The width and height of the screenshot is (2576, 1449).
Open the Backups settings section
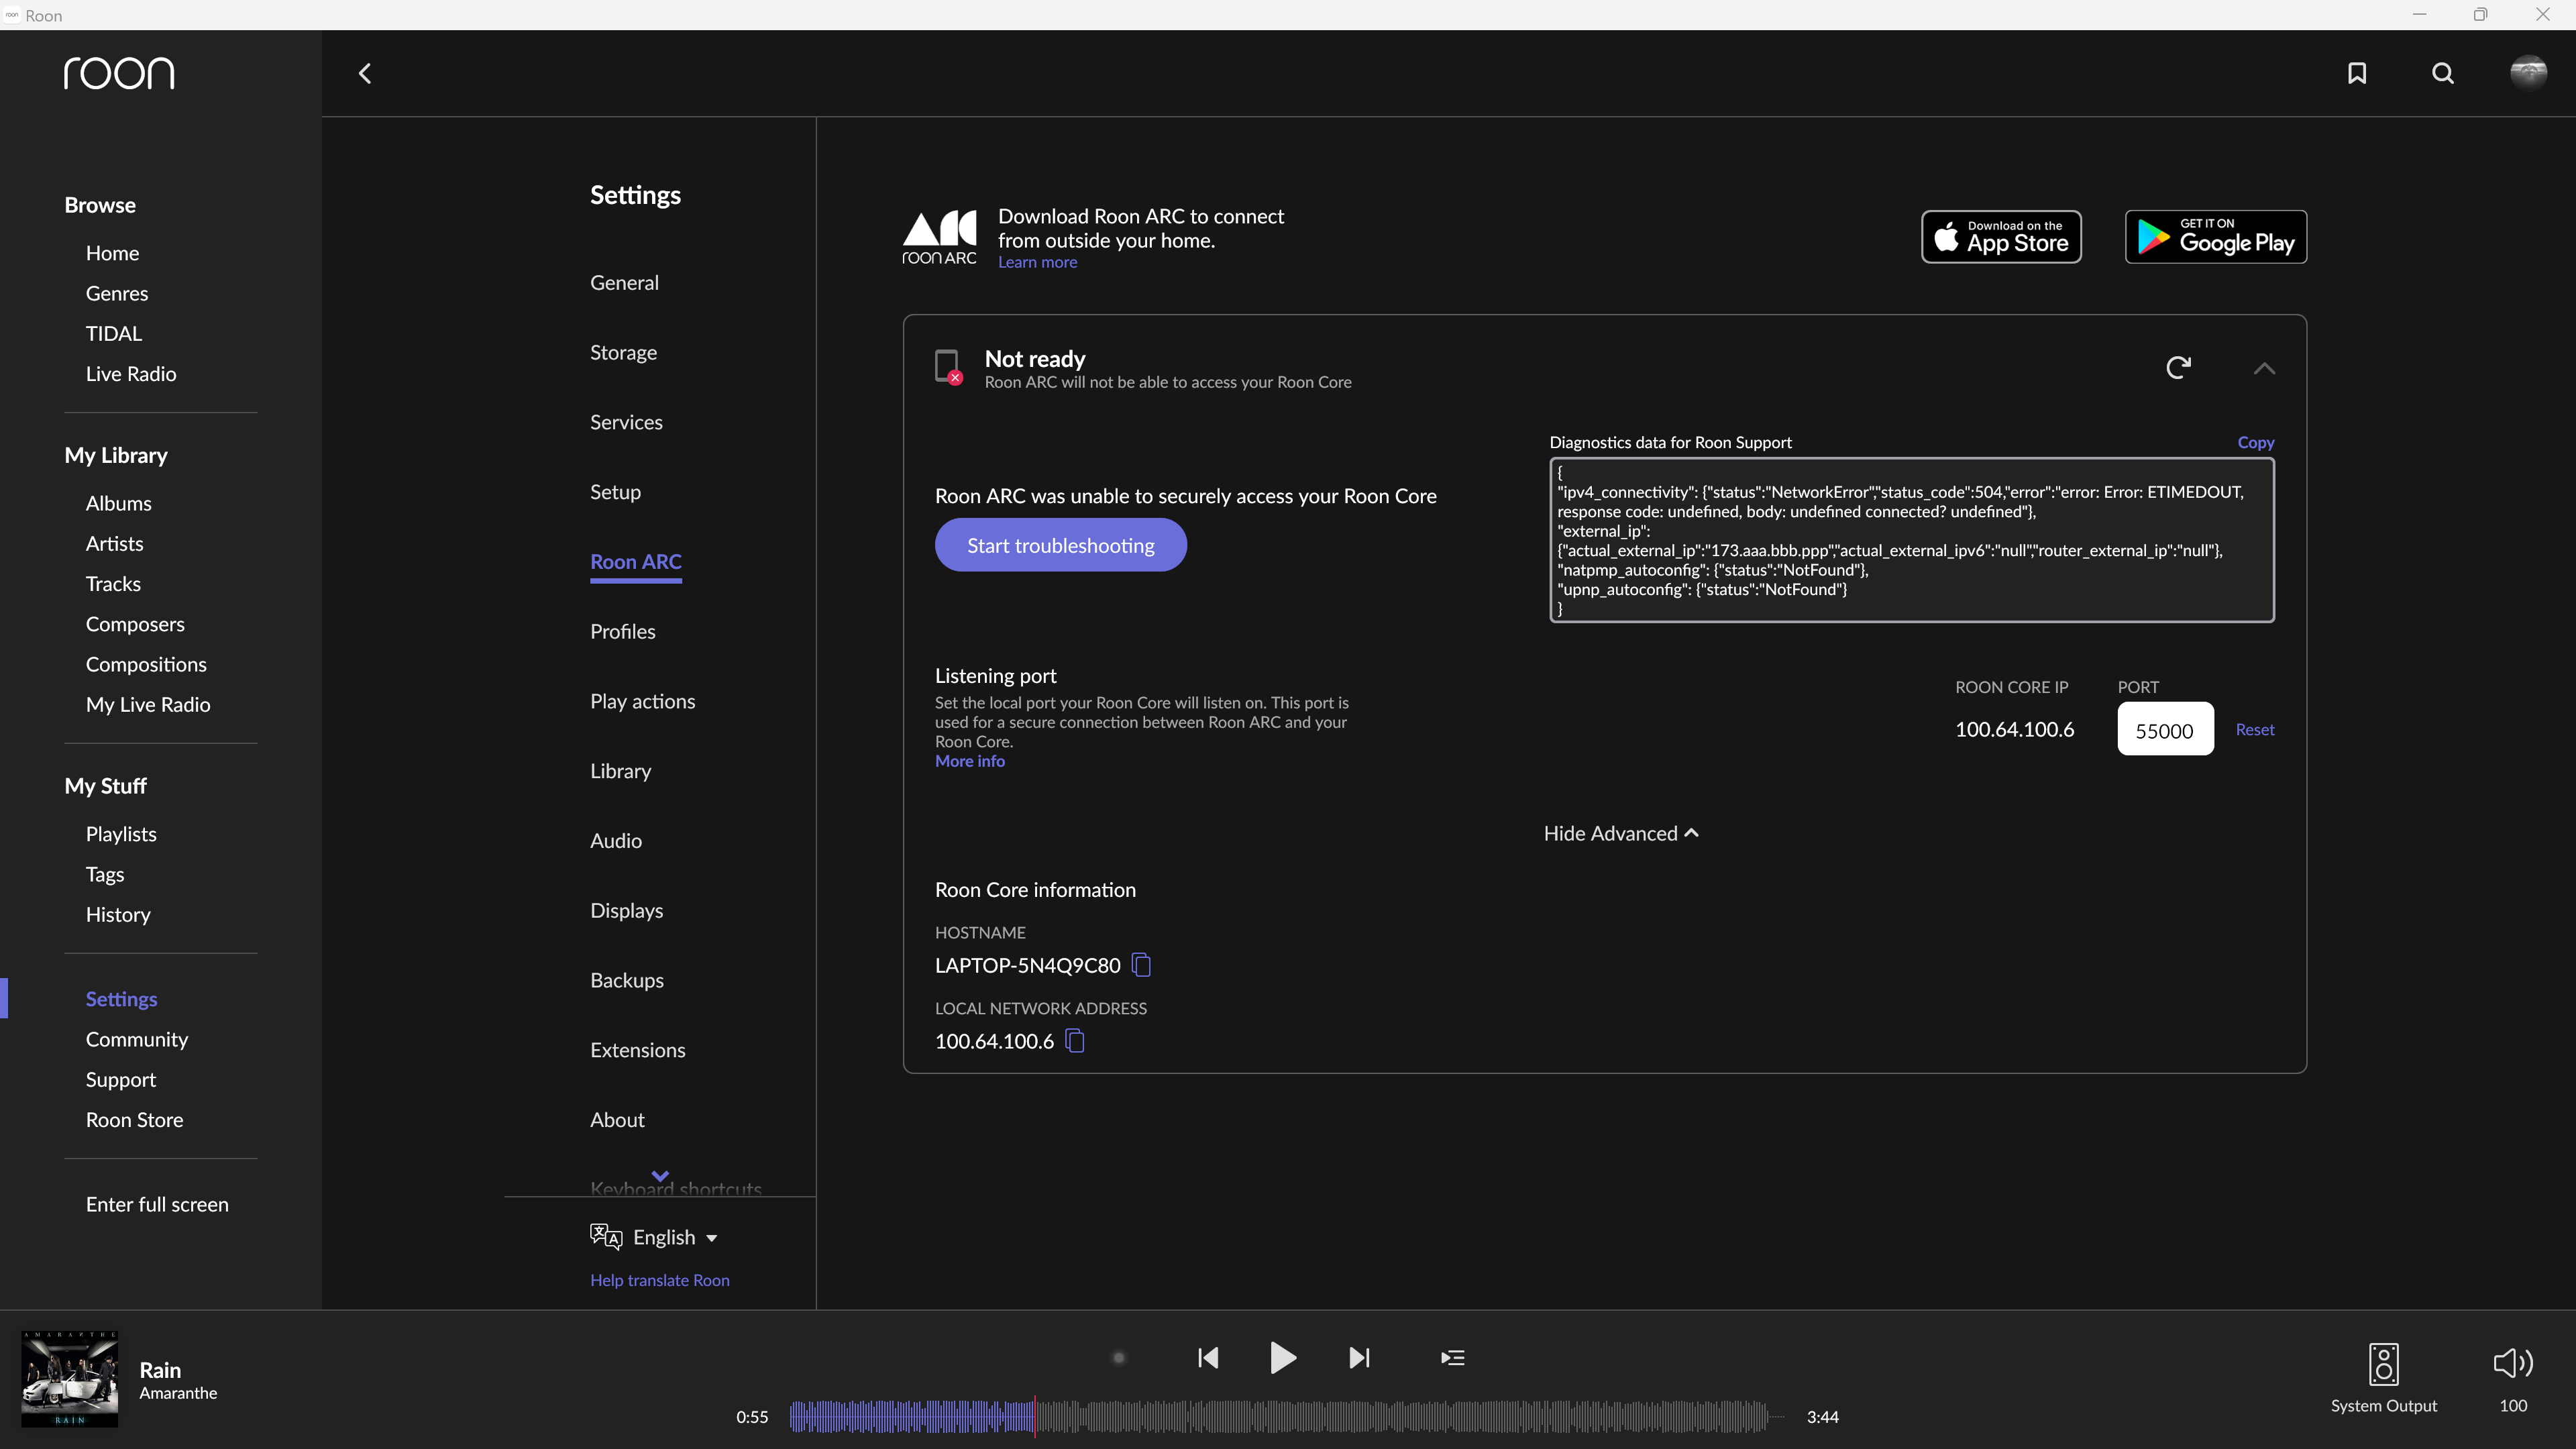pos(627,980)
